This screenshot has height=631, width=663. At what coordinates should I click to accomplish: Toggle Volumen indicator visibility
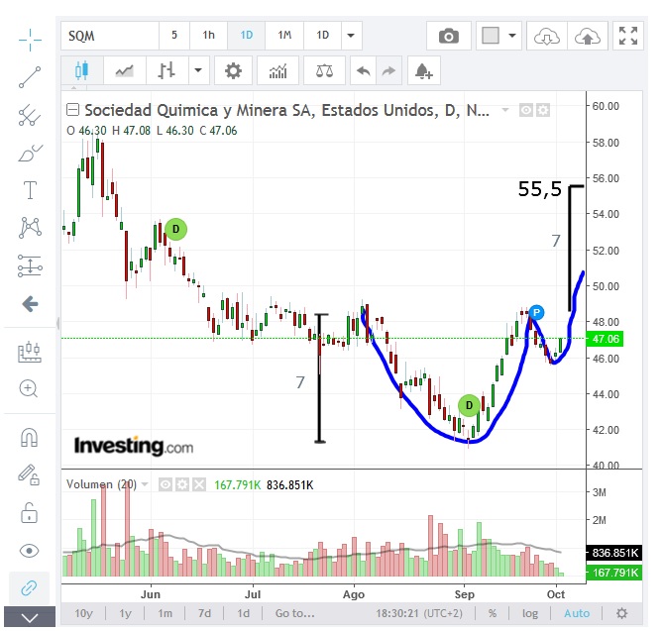coord(166,484)
